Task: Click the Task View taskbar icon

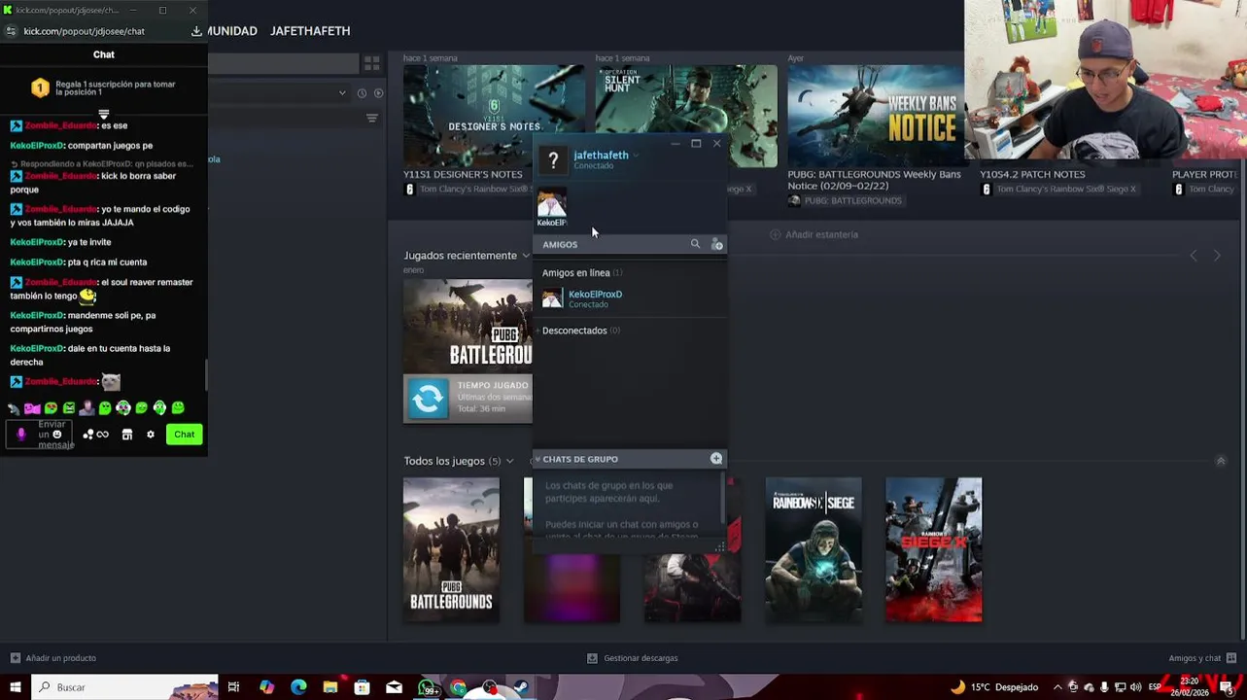Action: tap(233, 687)
